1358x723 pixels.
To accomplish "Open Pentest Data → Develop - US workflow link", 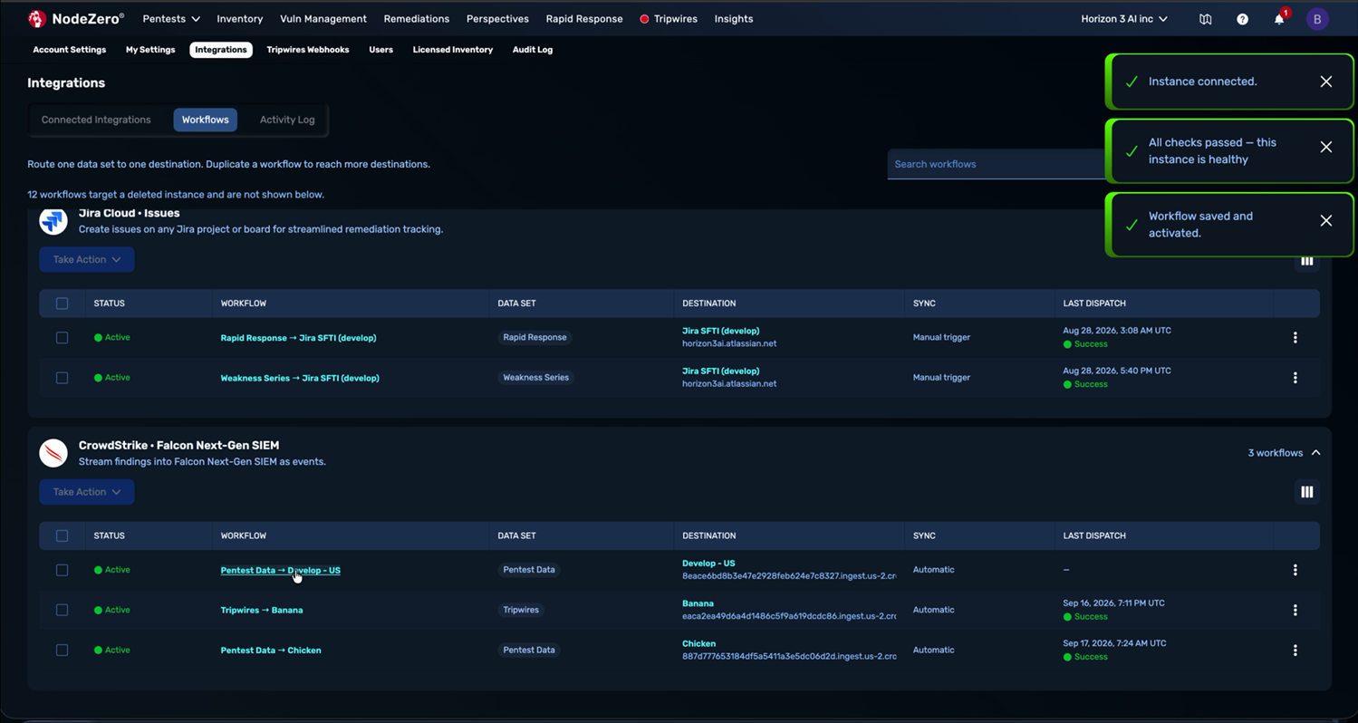I will click(x=280, y=571).
